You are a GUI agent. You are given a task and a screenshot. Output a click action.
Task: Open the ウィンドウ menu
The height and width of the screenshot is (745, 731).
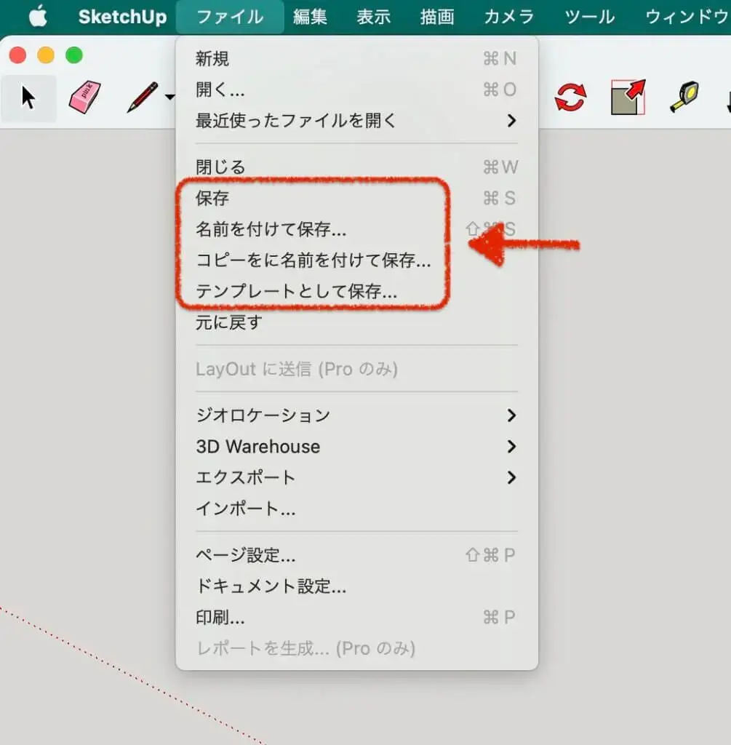click(687, 17)
